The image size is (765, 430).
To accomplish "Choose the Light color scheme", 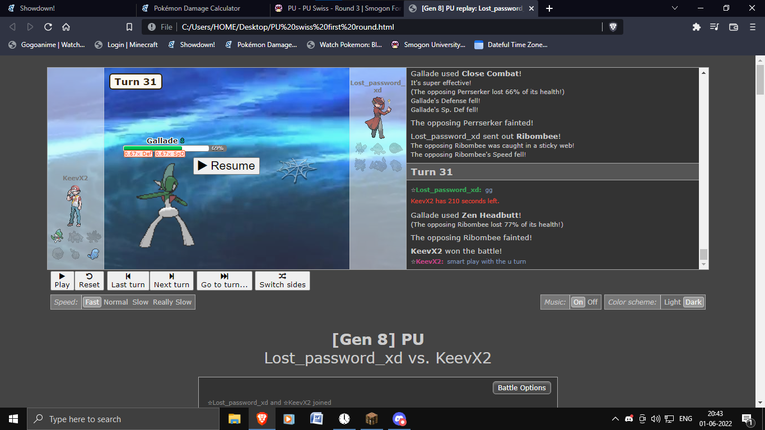I will click(673, 302).
